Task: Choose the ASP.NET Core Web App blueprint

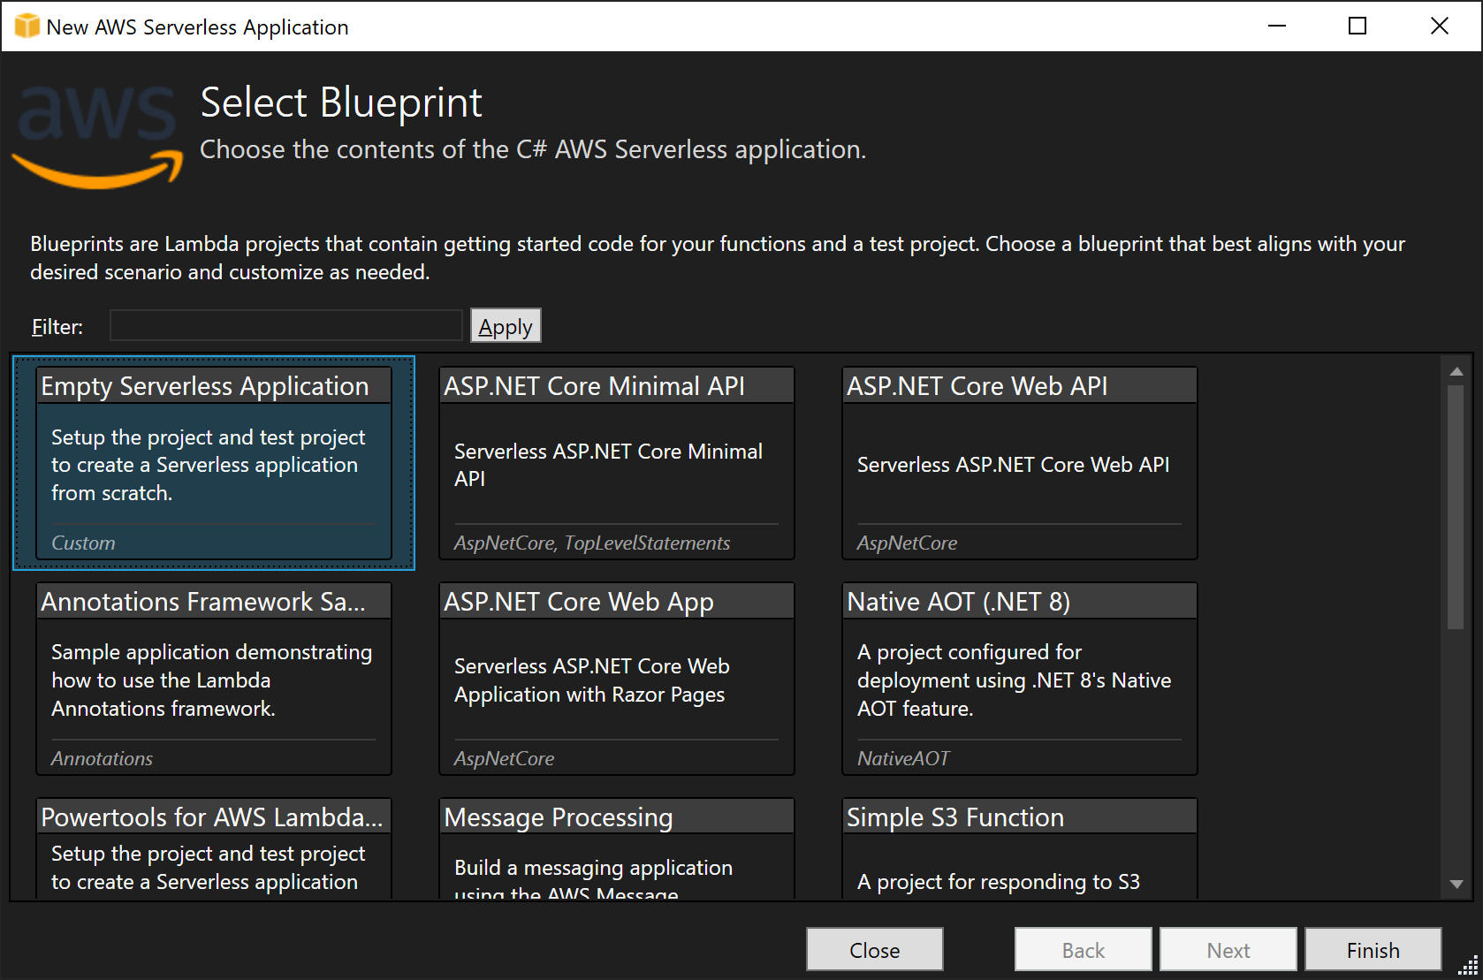Action: (x=617, y=679)
